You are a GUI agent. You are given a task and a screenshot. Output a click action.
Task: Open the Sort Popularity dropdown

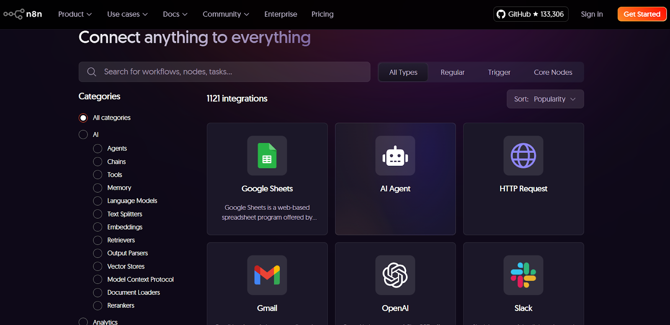click(x=545, y=99)
